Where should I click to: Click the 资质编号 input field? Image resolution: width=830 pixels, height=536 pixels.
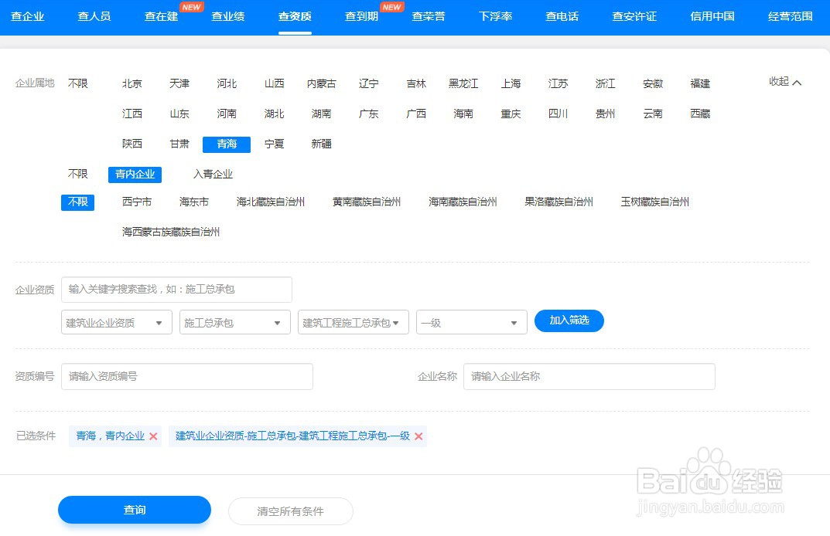point(186,376)
